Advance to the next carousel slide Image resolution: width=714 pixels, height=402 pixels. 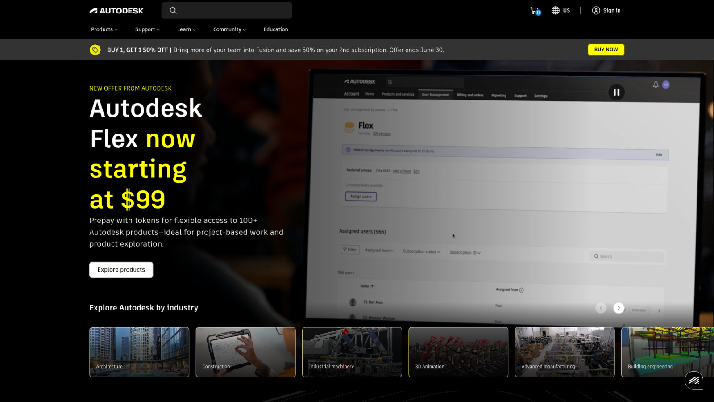coord(619,308)
